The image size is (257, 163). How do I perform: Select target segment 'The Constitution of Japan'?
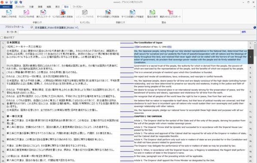(148, 43)
